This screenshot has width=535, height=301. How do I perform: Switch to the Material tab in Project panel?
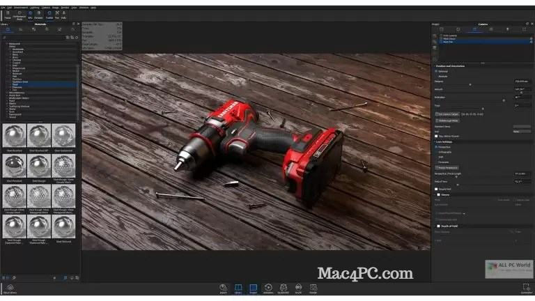(458, 29)
